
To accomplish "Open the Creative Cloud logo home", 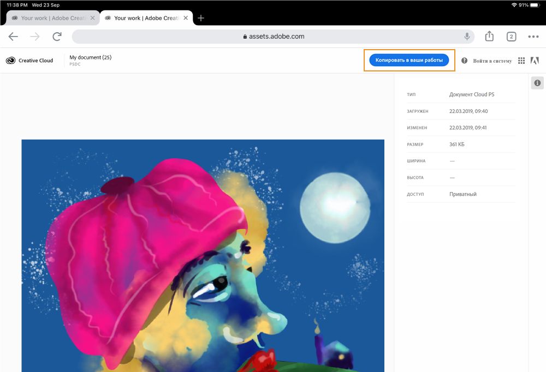I will click(29, 61).
